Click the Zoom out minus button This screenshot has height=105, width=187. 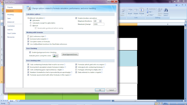point(169,103)
